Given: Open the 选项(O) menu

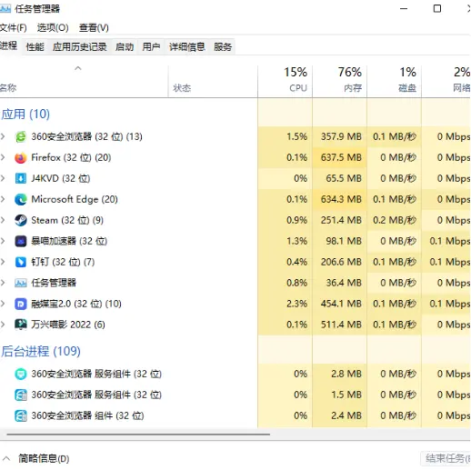Looking at the screenshot, I should [53, 28].
